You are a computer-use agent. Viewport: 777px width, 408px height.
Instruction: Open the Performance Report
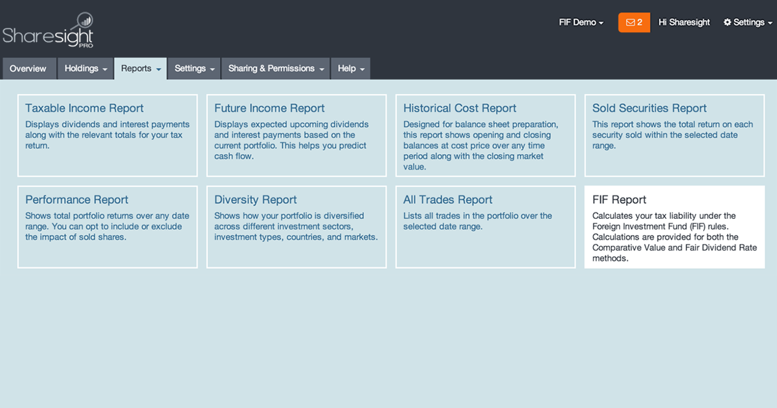tap(107, 227)
